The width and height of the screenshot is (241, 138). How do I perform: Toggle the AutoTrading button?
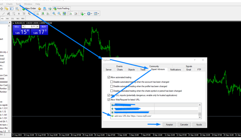(61, 8)
